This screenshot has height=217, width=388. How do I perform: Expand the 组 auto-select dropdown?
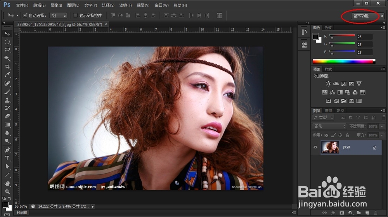(x=59, y=15)
